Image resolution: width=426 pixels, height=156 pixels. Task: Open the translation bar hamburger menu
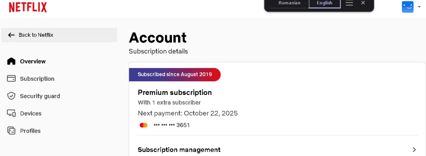(349, 3)
